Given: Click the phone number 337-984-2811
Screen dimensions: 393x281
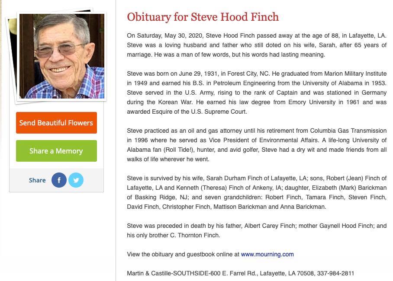Looking at the screenshot, I should click(x=335, y=273).
